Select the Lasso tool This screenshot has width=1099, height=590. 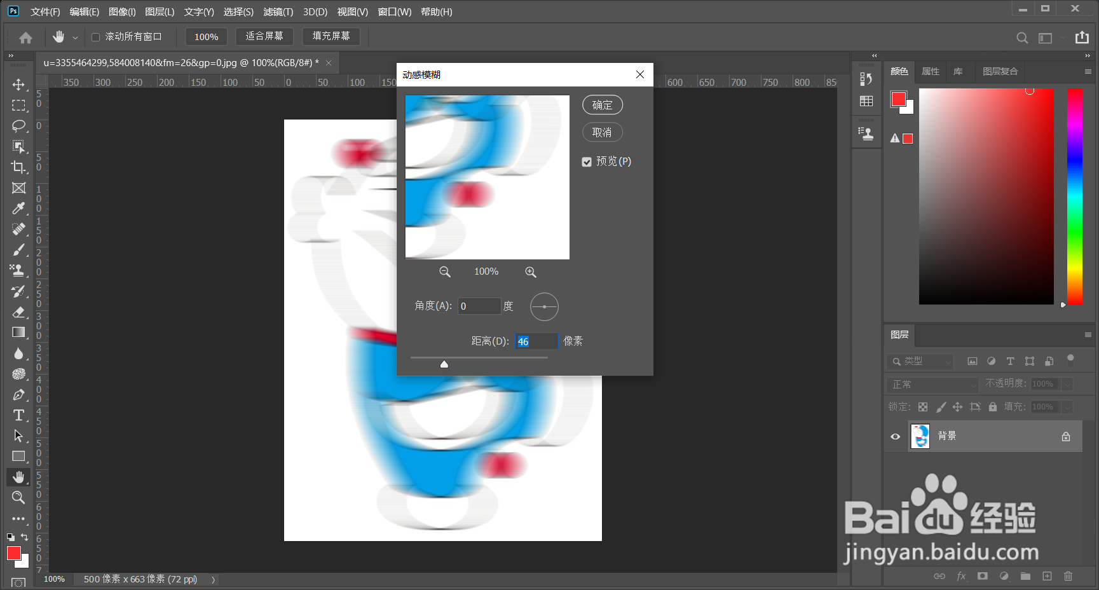coord(18,126)
